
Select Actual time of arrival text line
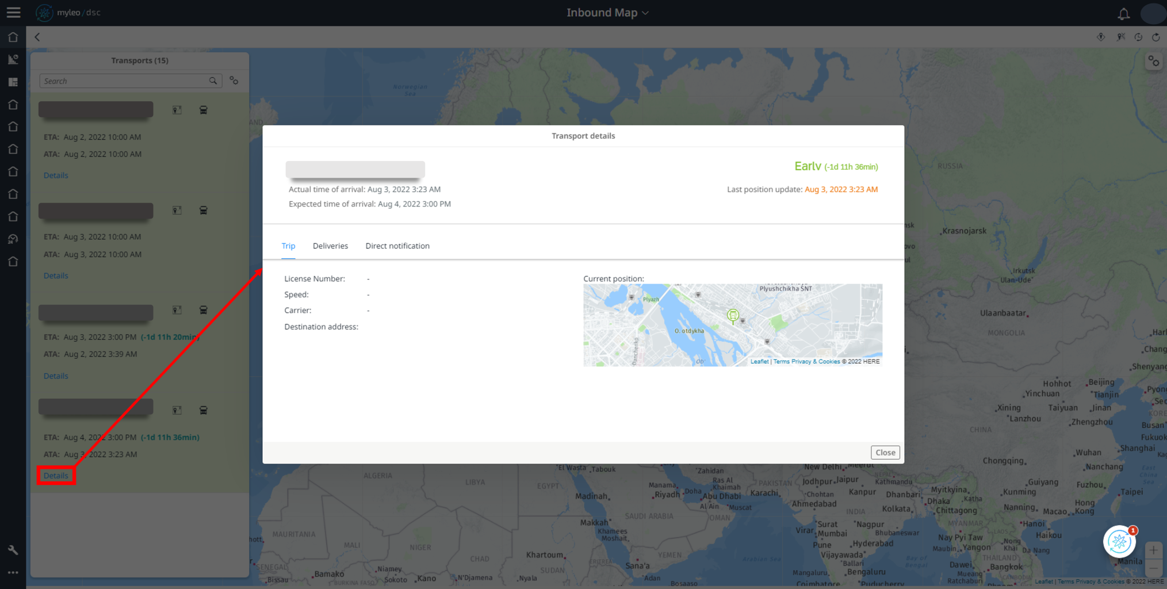365,189
